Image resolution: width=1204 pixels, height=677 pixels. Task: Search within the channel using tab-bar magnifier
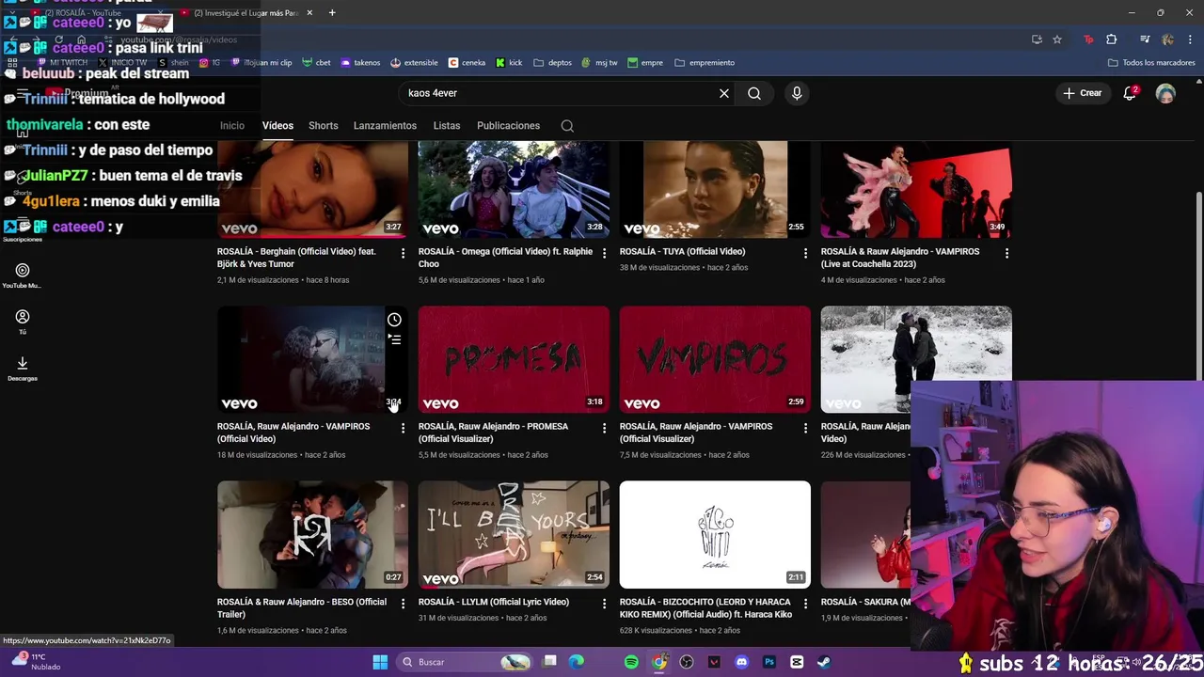(x=567, y=126)
